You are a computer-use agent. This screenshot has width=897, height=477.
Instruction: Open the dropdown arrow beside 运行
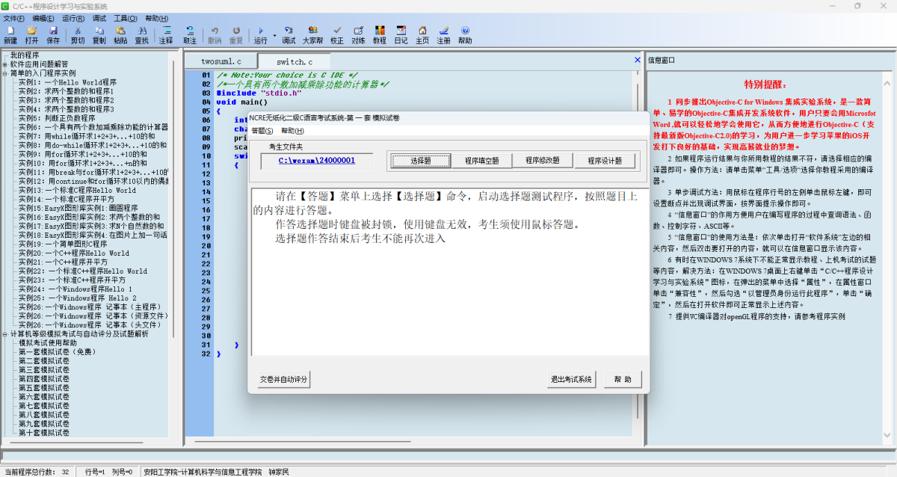(x=273, y=35)
